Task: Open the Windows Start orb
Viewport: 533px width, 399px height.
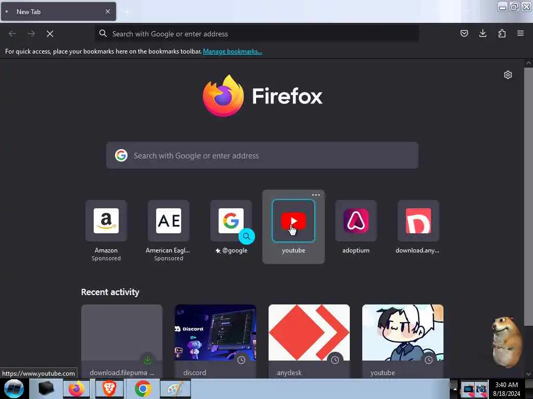Action: (14, 389)
